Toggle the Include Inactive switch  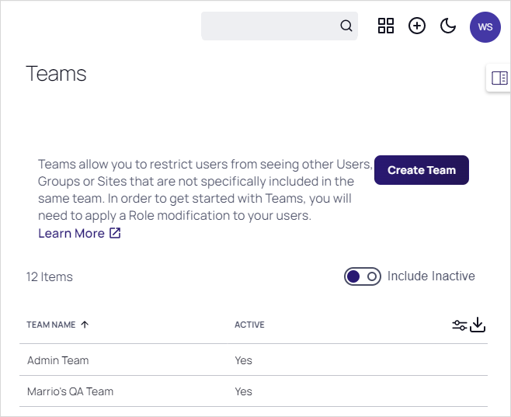pyautogui.click(x=363, y=276)
